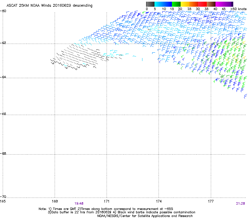The image size is (248, 218).
Task: Click the green 15-20 knots legend swatch
Action: (x=176, y=4)
